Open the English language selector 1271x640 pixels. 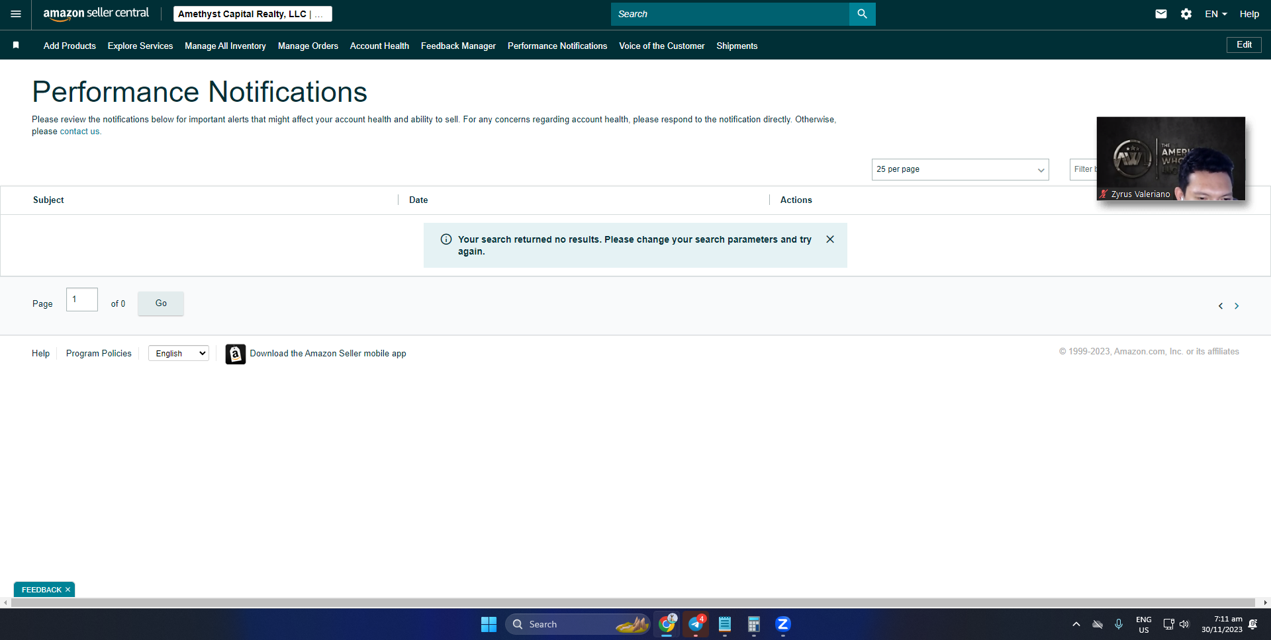(179, 354)
